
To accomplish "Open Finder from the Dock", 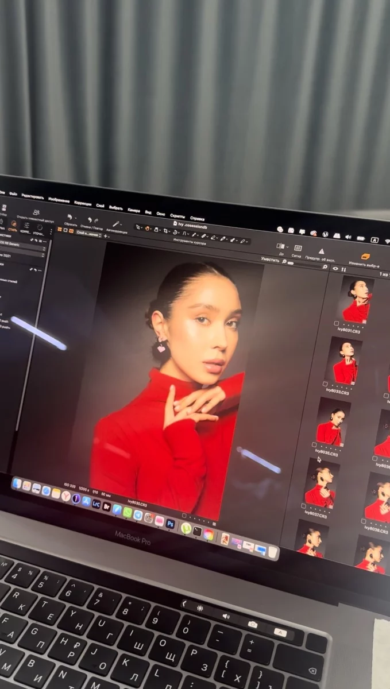I will point(17,483).
